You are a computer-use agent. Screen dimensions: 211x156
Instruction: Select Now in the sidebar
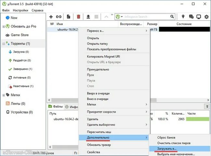[14, 18]
